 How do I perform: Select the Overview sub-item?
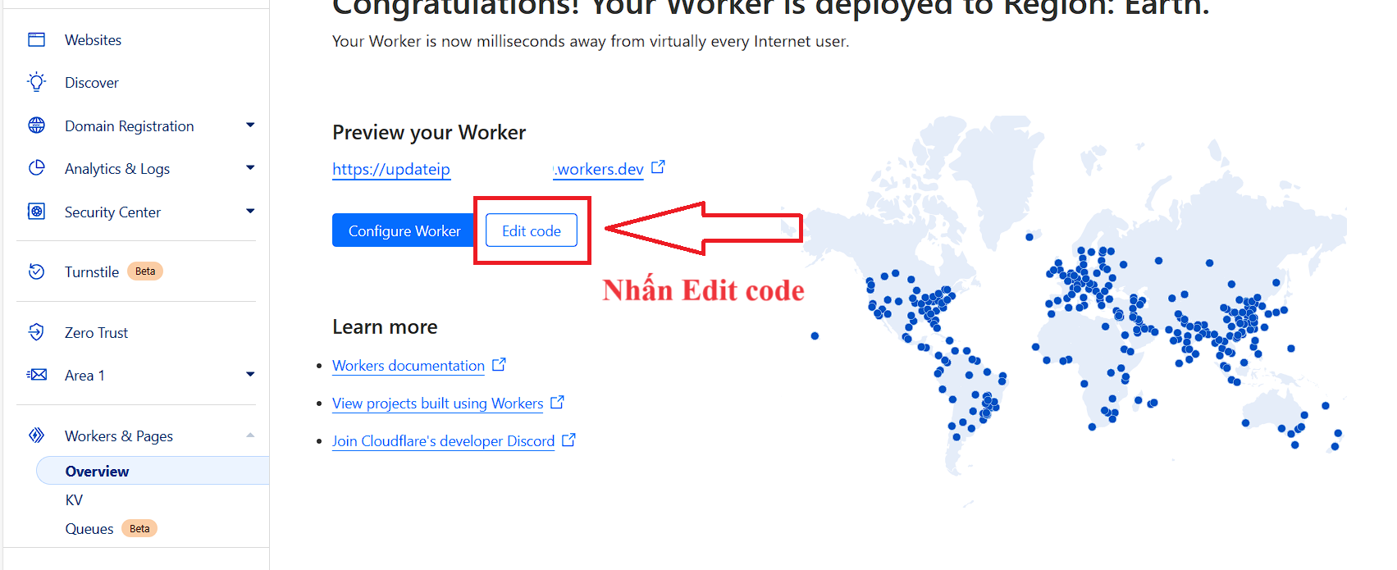coord(153,471)
